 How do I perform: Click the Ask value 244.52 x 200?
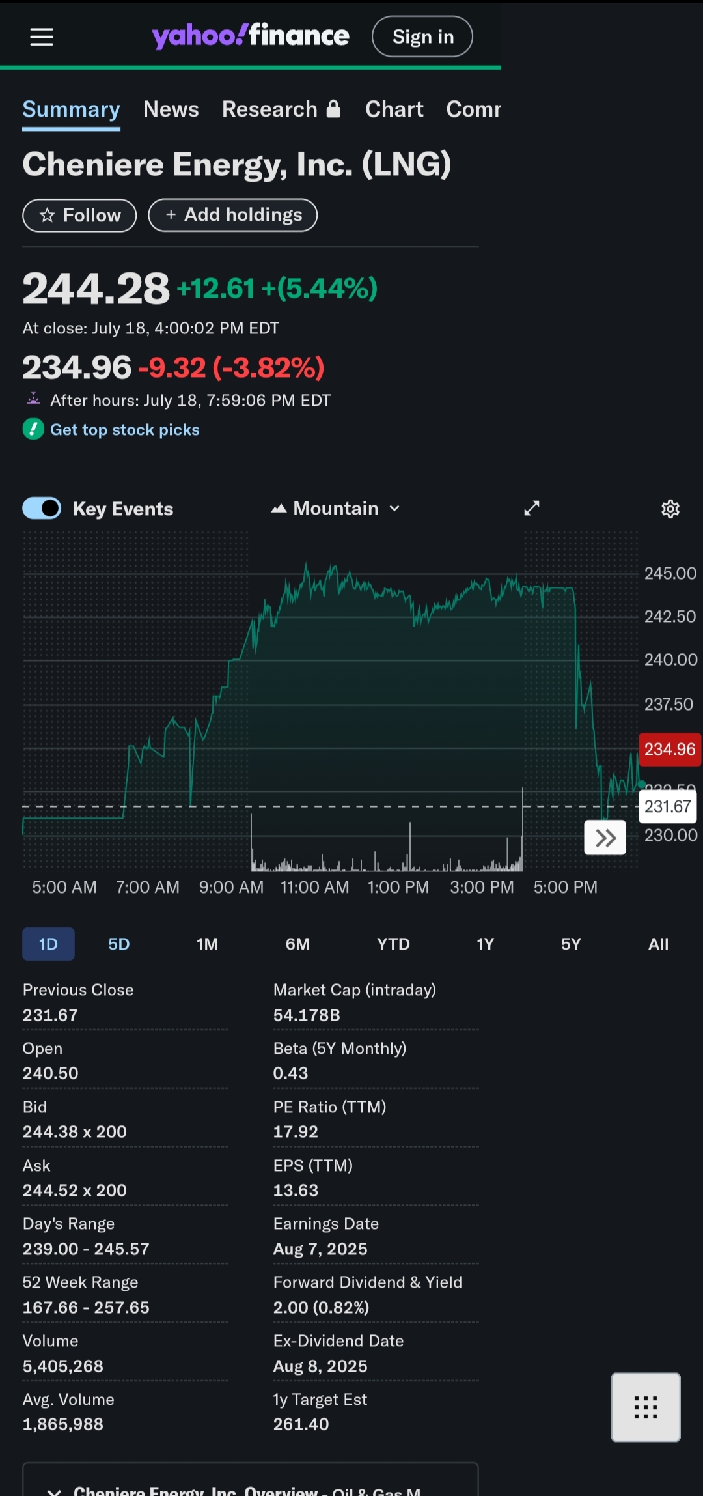click(x=75, y=1190)
